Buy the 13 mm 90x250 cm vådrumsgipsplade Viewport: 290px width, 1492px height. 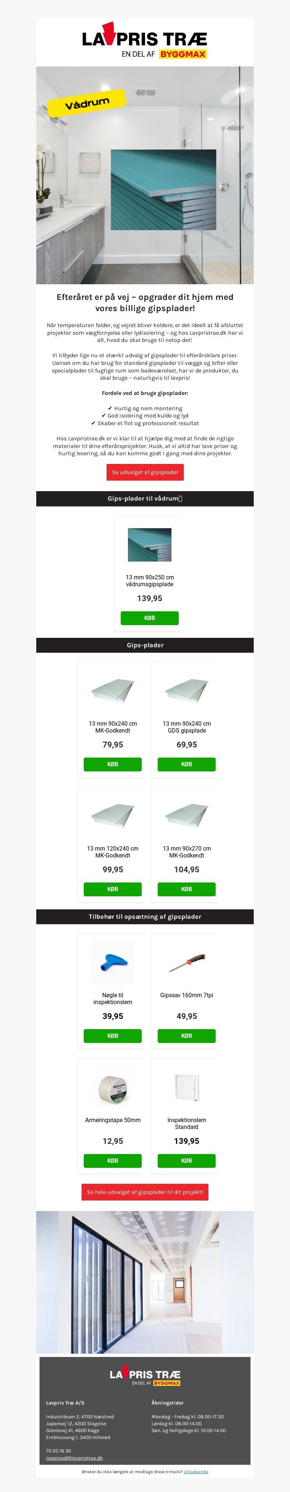(x=149, y=618)
